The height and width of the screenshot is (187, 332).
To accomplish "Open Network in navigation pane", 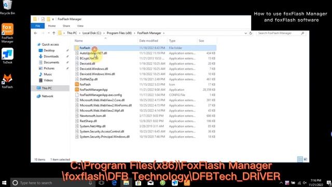I will pos(47,96).
